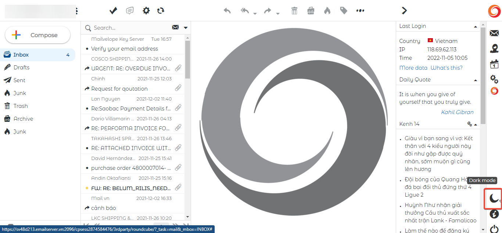This screenshot has width=502, height=233.
Task: Open Settings gears icon in right bar
Action: point(494,79)
